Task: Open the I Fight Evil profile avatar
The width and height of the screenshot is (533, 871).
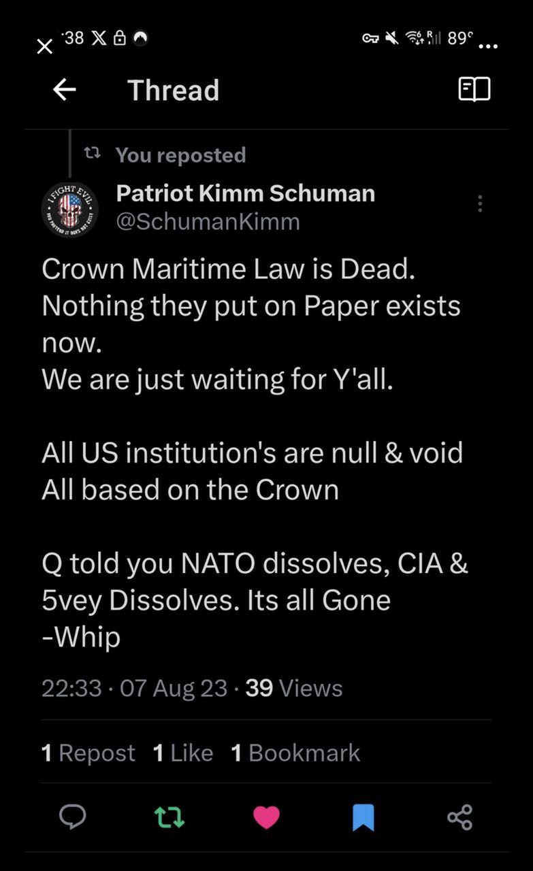Action: (70, 210)
